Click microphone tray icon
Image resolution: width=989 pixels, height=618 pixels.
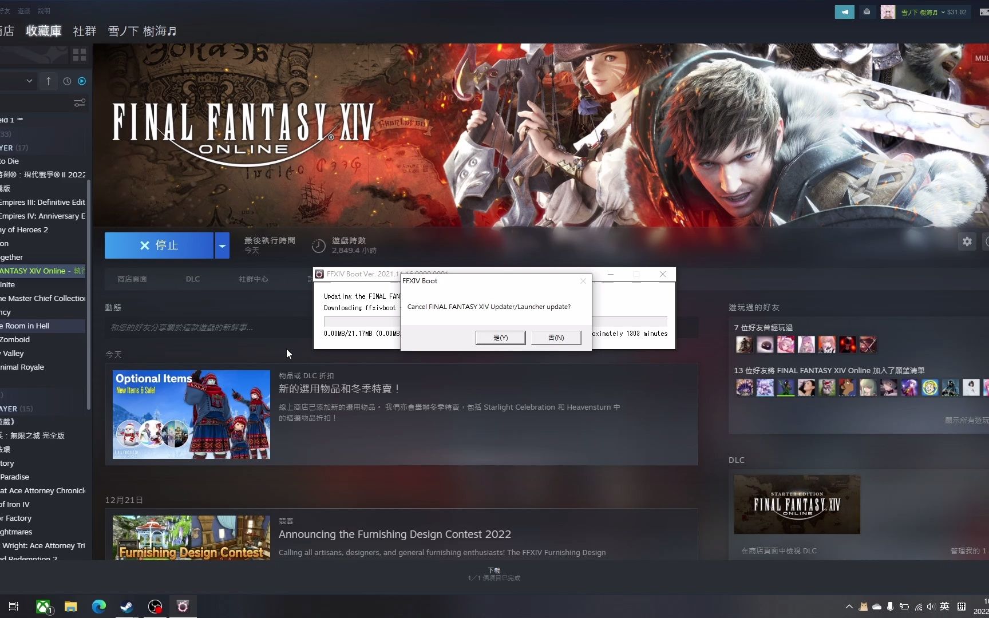pyautogui.click(x=890, y=607)
